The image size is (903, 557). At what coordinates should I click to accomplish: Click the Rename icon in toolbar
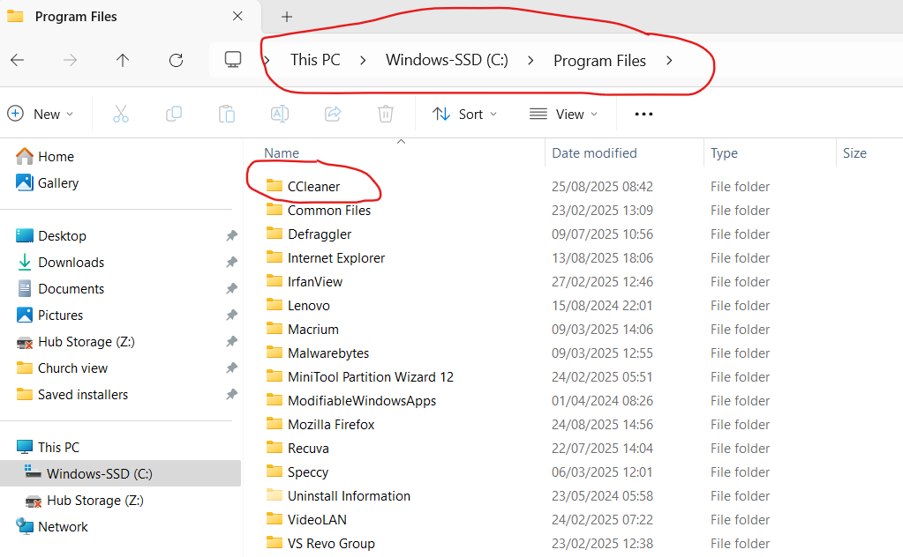pos(280,114)
